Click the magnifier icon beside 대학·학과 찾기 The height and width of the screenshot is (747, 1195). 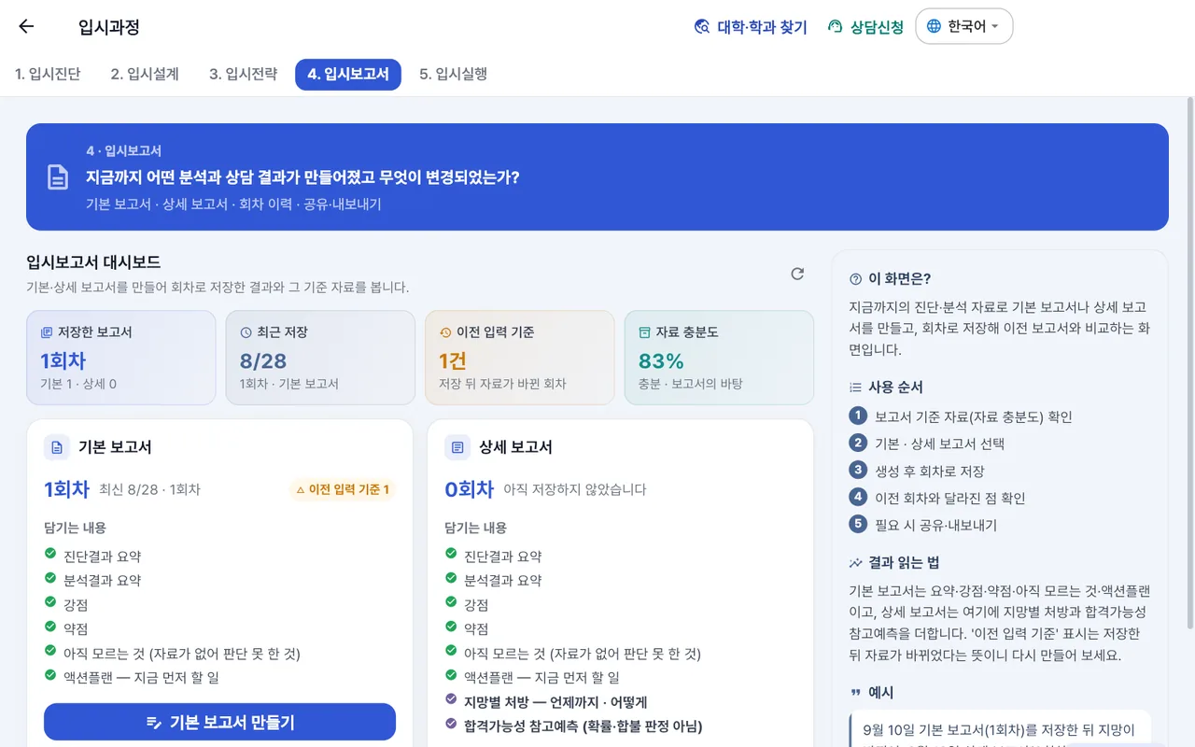[702, 27]
